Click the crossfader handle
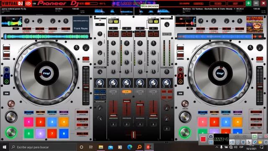The height and width of the screenshot is (151, 268). 133,135
